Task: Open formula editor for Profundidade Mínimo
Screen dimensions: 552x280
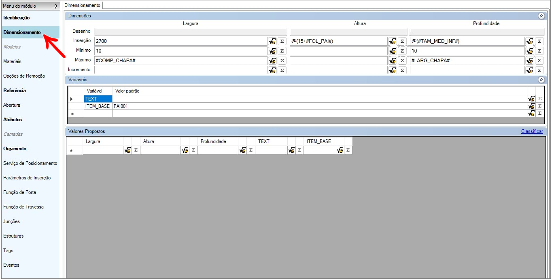Action: (x=530, y=51)
